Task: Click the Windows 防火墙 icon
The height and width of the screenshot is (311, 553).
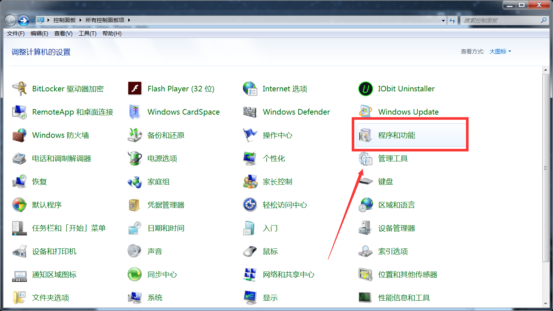Action: pyautogui.click(x=19, y=135)
